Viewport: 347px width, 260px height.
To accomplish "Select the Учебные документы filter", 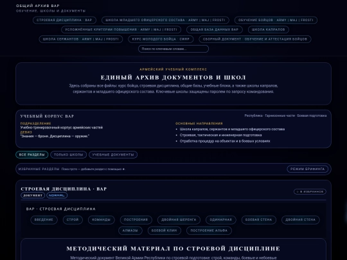I will pos(113,155).
